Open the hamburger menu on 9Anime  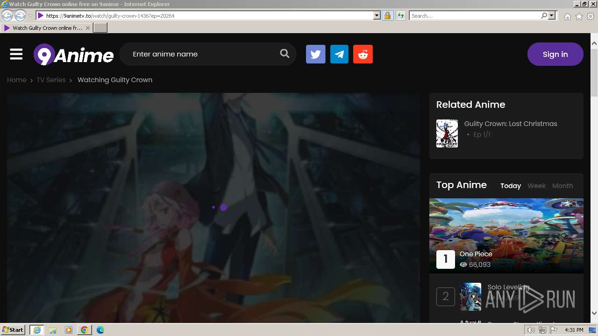coord(16,54)
